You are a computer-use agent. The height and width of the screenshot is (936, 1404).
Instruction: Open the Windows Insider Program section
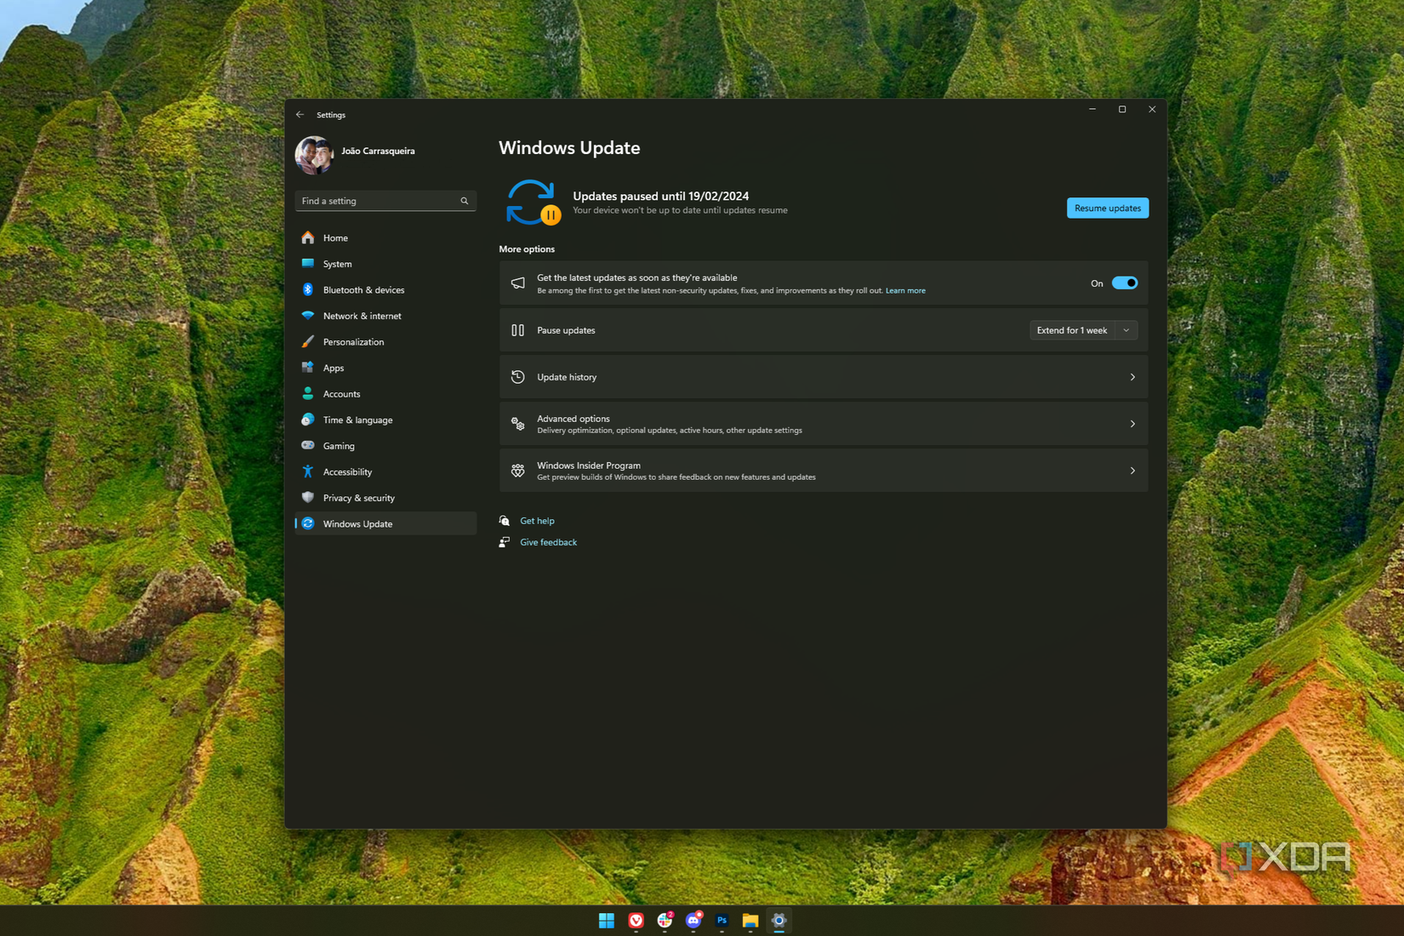click(822, 470)
